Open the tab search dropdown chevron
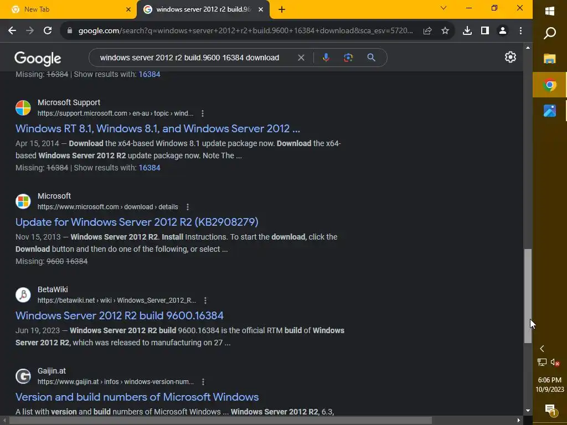This screenshot has height=425, width=567. (x=444, y=8)
